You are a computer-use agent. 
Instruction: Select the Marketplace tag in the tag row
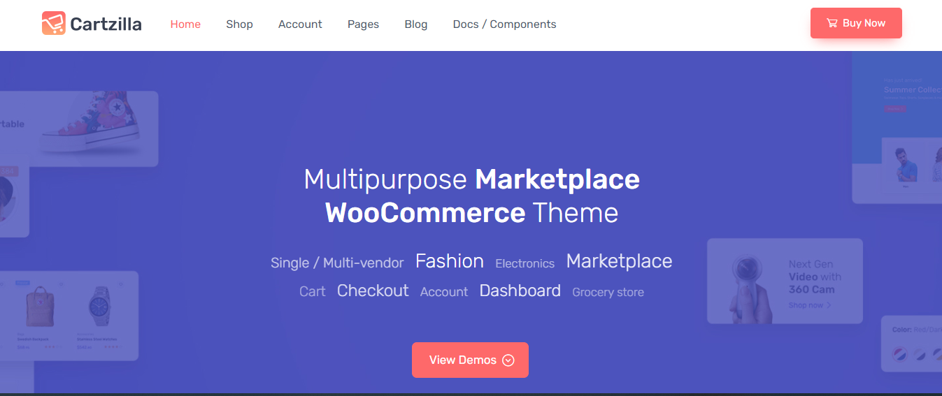(x=619, y=261)
